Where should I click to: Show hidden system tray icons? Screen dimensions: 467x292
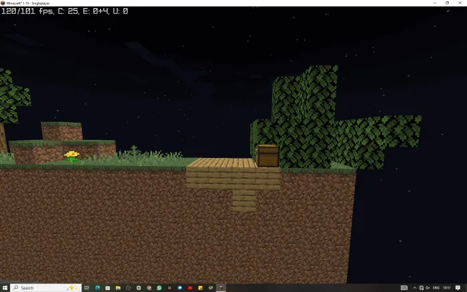tap(414, 288)
